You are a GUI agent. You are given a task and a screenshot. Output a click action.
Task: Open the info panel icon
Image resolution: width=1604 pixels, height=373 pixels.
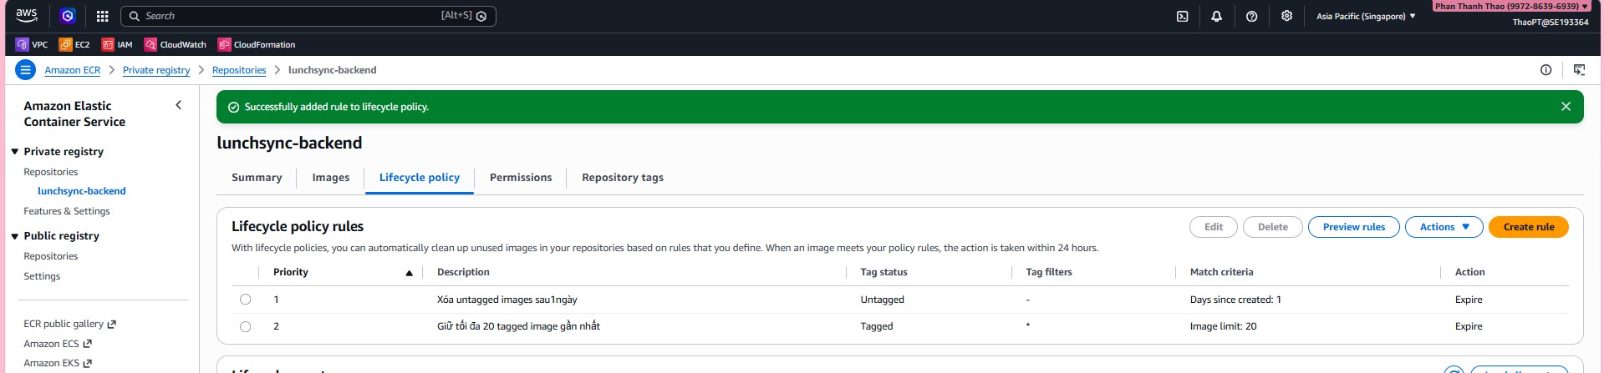coord(1545,70)
